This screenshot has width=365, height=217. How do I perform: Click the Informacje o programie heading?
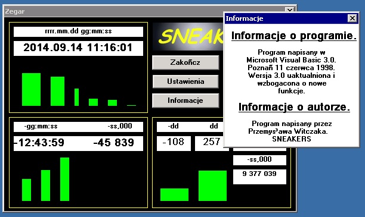pyautogui.click(x=294, y=36)
